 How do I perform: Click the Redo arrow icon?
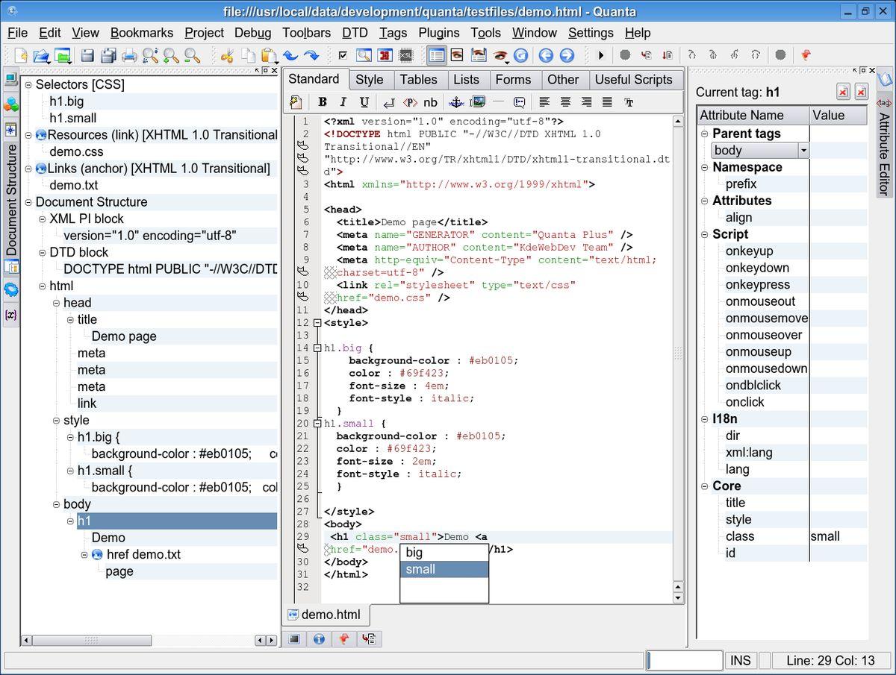(x=311, y=55)
